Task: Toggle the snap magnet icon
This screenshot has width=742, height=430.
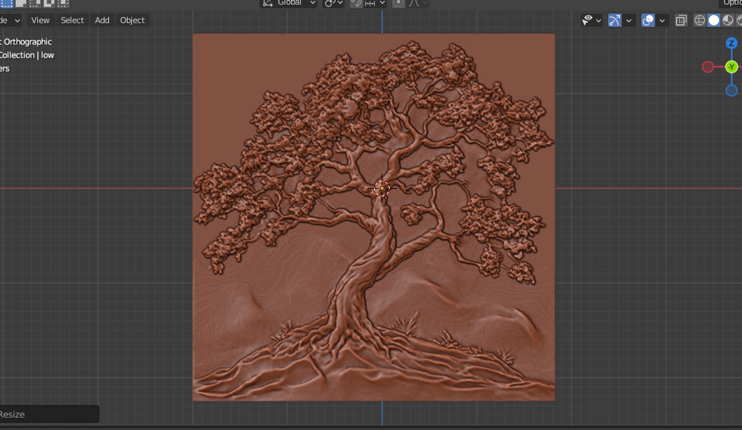Action: click(356, 3)
